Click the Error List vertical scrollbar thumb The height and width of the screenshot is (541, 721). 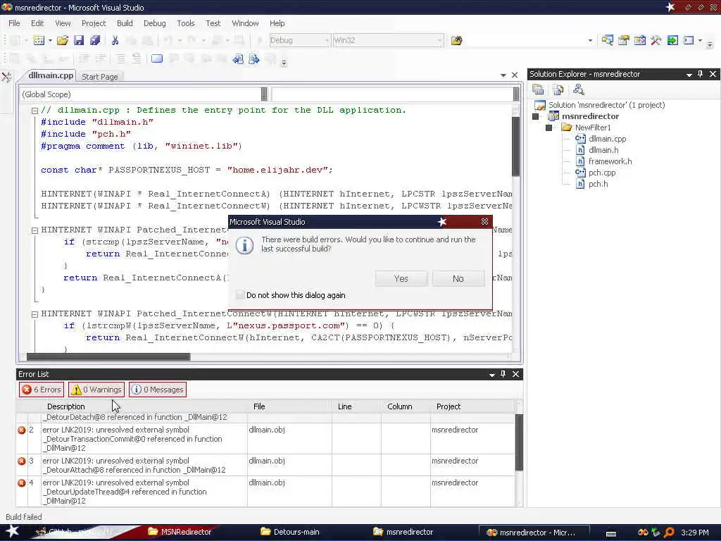point(519,442)
